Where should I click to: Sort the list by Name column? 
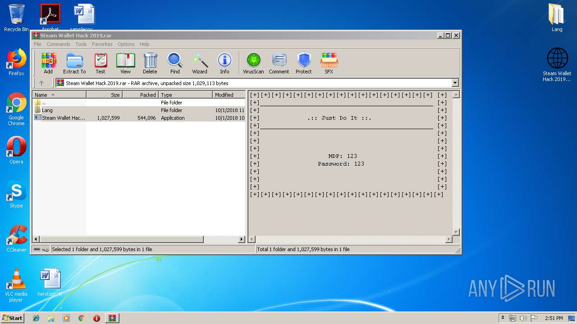point(59,94)
